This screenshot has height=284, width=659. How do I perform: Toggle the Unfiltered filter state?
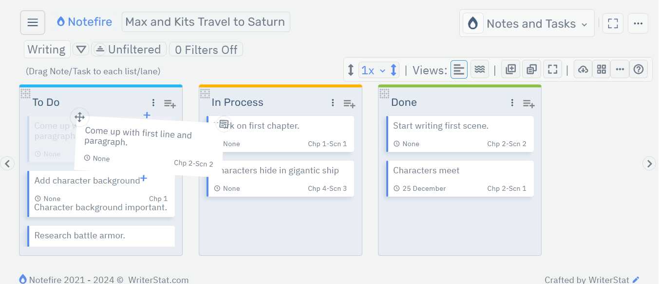pos(129,49)
